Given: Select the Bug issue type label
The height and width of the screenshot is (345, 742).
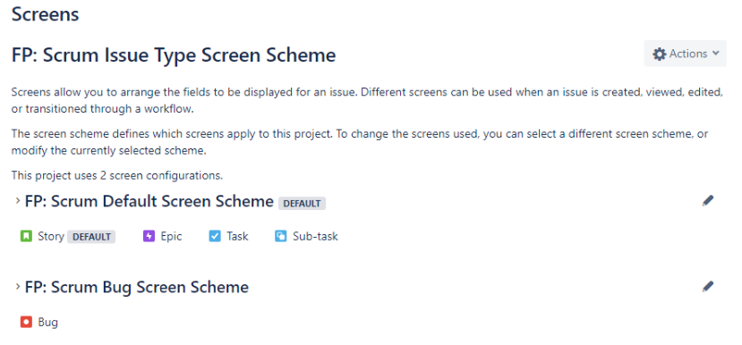Looking at the screenshot, I should click(x=47, y=323).
